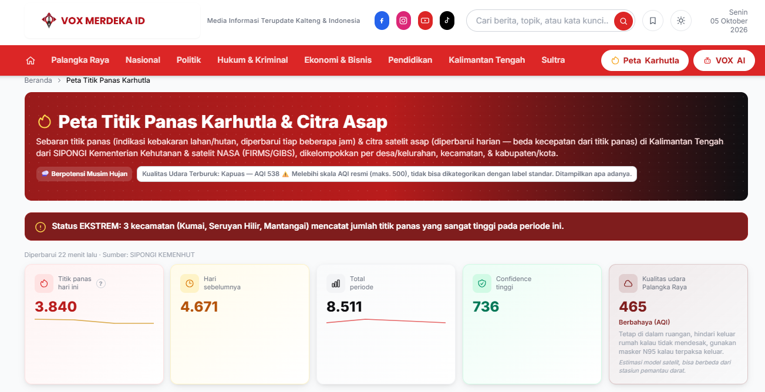The width and height of the screenshot is (765, 392).
Task: Open the Instagram social link
Action: 403,21
